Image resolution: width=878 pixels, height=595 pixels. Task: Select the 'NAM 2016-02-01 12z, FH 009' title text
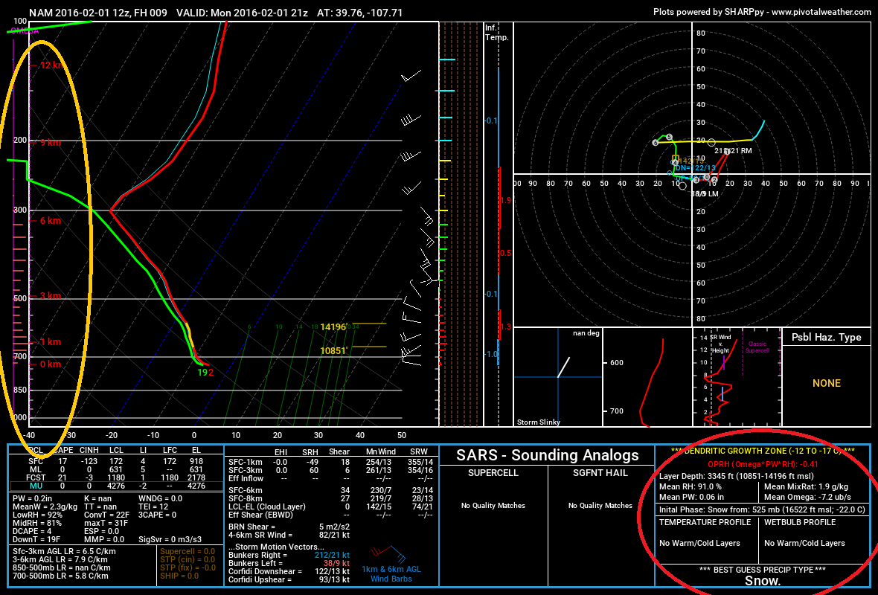(x=98, y=13)
